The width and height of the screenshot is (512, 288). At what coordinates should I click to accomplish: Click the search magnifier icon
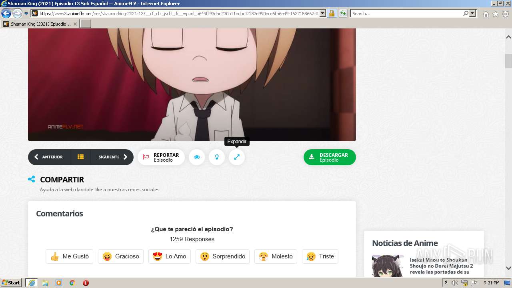coord(466,13)
